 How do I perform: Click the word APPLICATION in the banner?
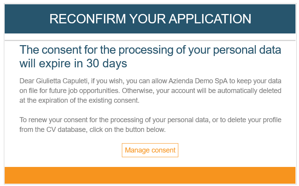[210, 19]
